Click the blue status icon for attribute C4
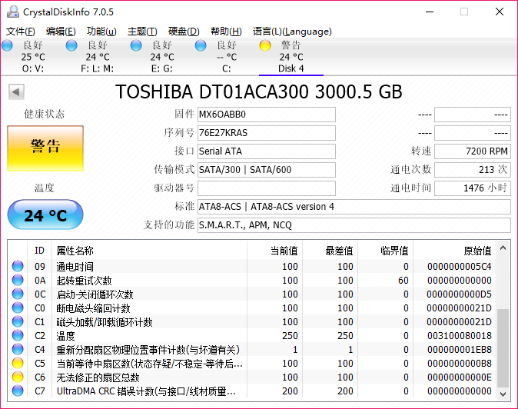Image resolution: width=518 pixels, height=409 pixels. point(18,350)
